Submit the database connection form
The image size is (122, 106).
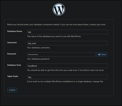coord(12,90)
